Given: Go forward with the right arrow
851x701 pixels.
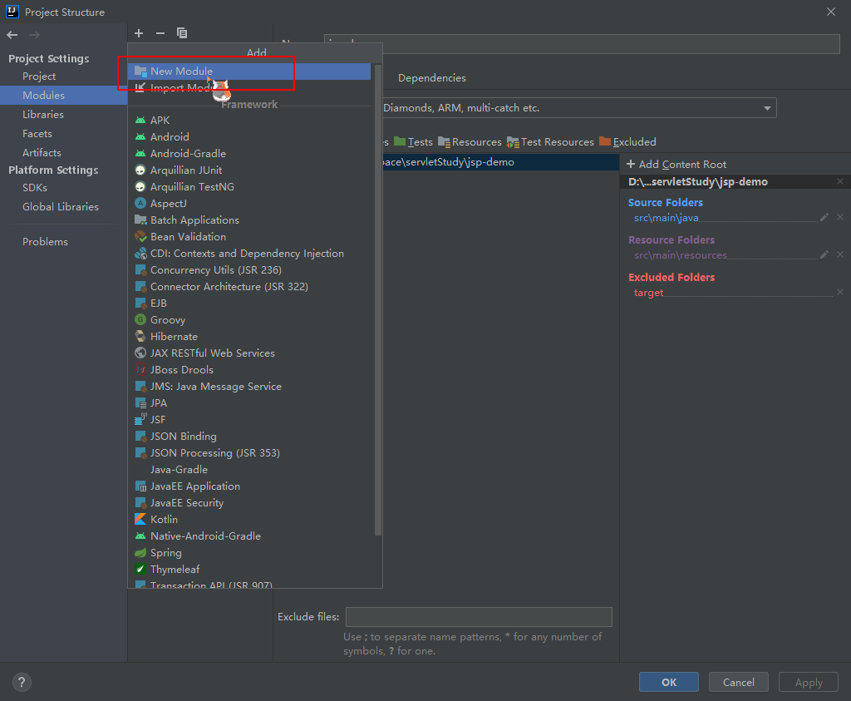Looking at the screenshot, I should coord(34,35).
